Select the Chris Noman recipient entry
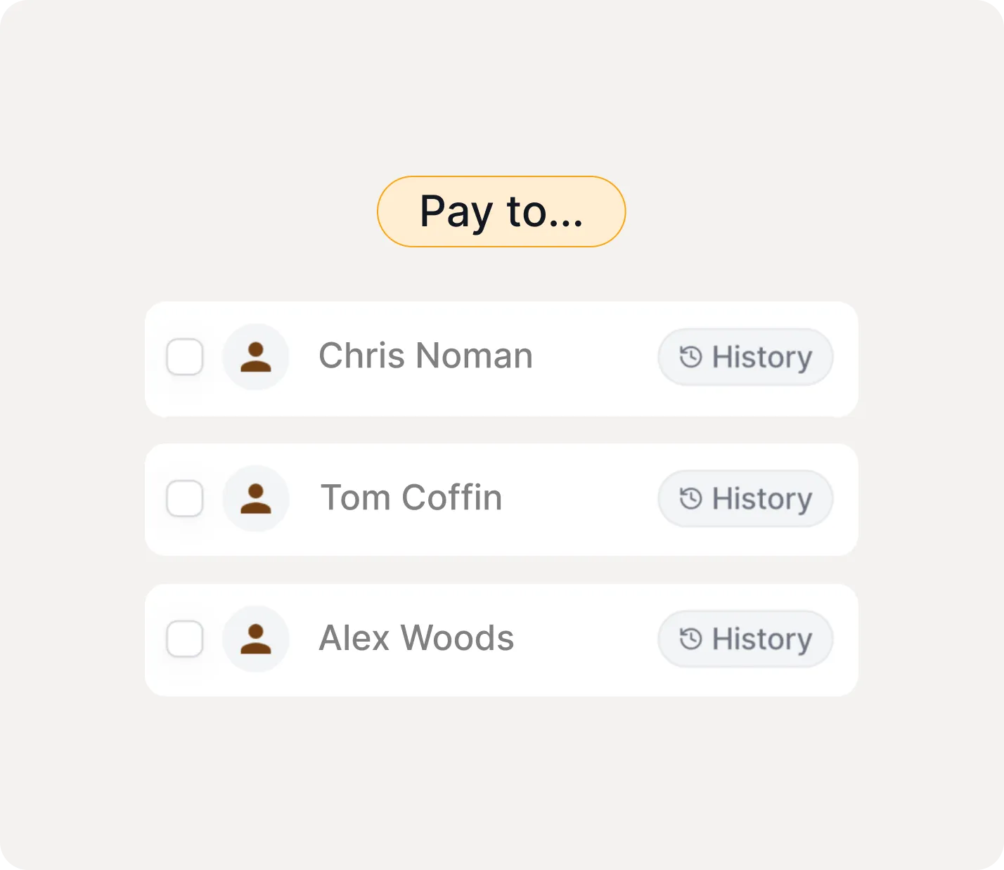The image size is (1004, 870). (501, 357)
